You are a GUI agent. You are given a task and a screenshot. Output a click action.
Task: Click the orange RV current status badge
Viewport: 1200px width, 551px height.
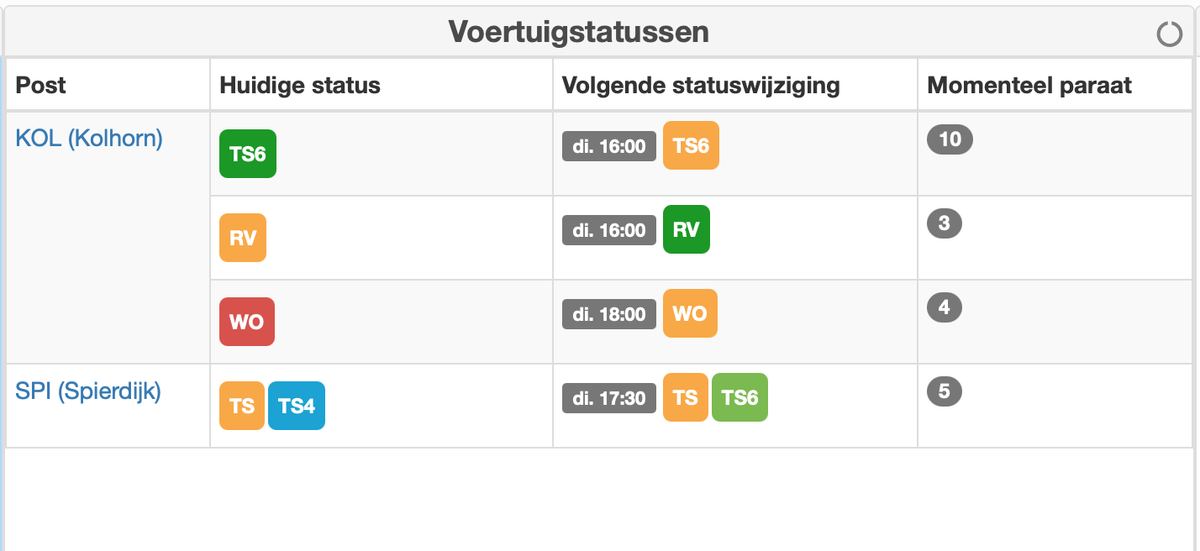pyautogui.click(x=243, y=238)
